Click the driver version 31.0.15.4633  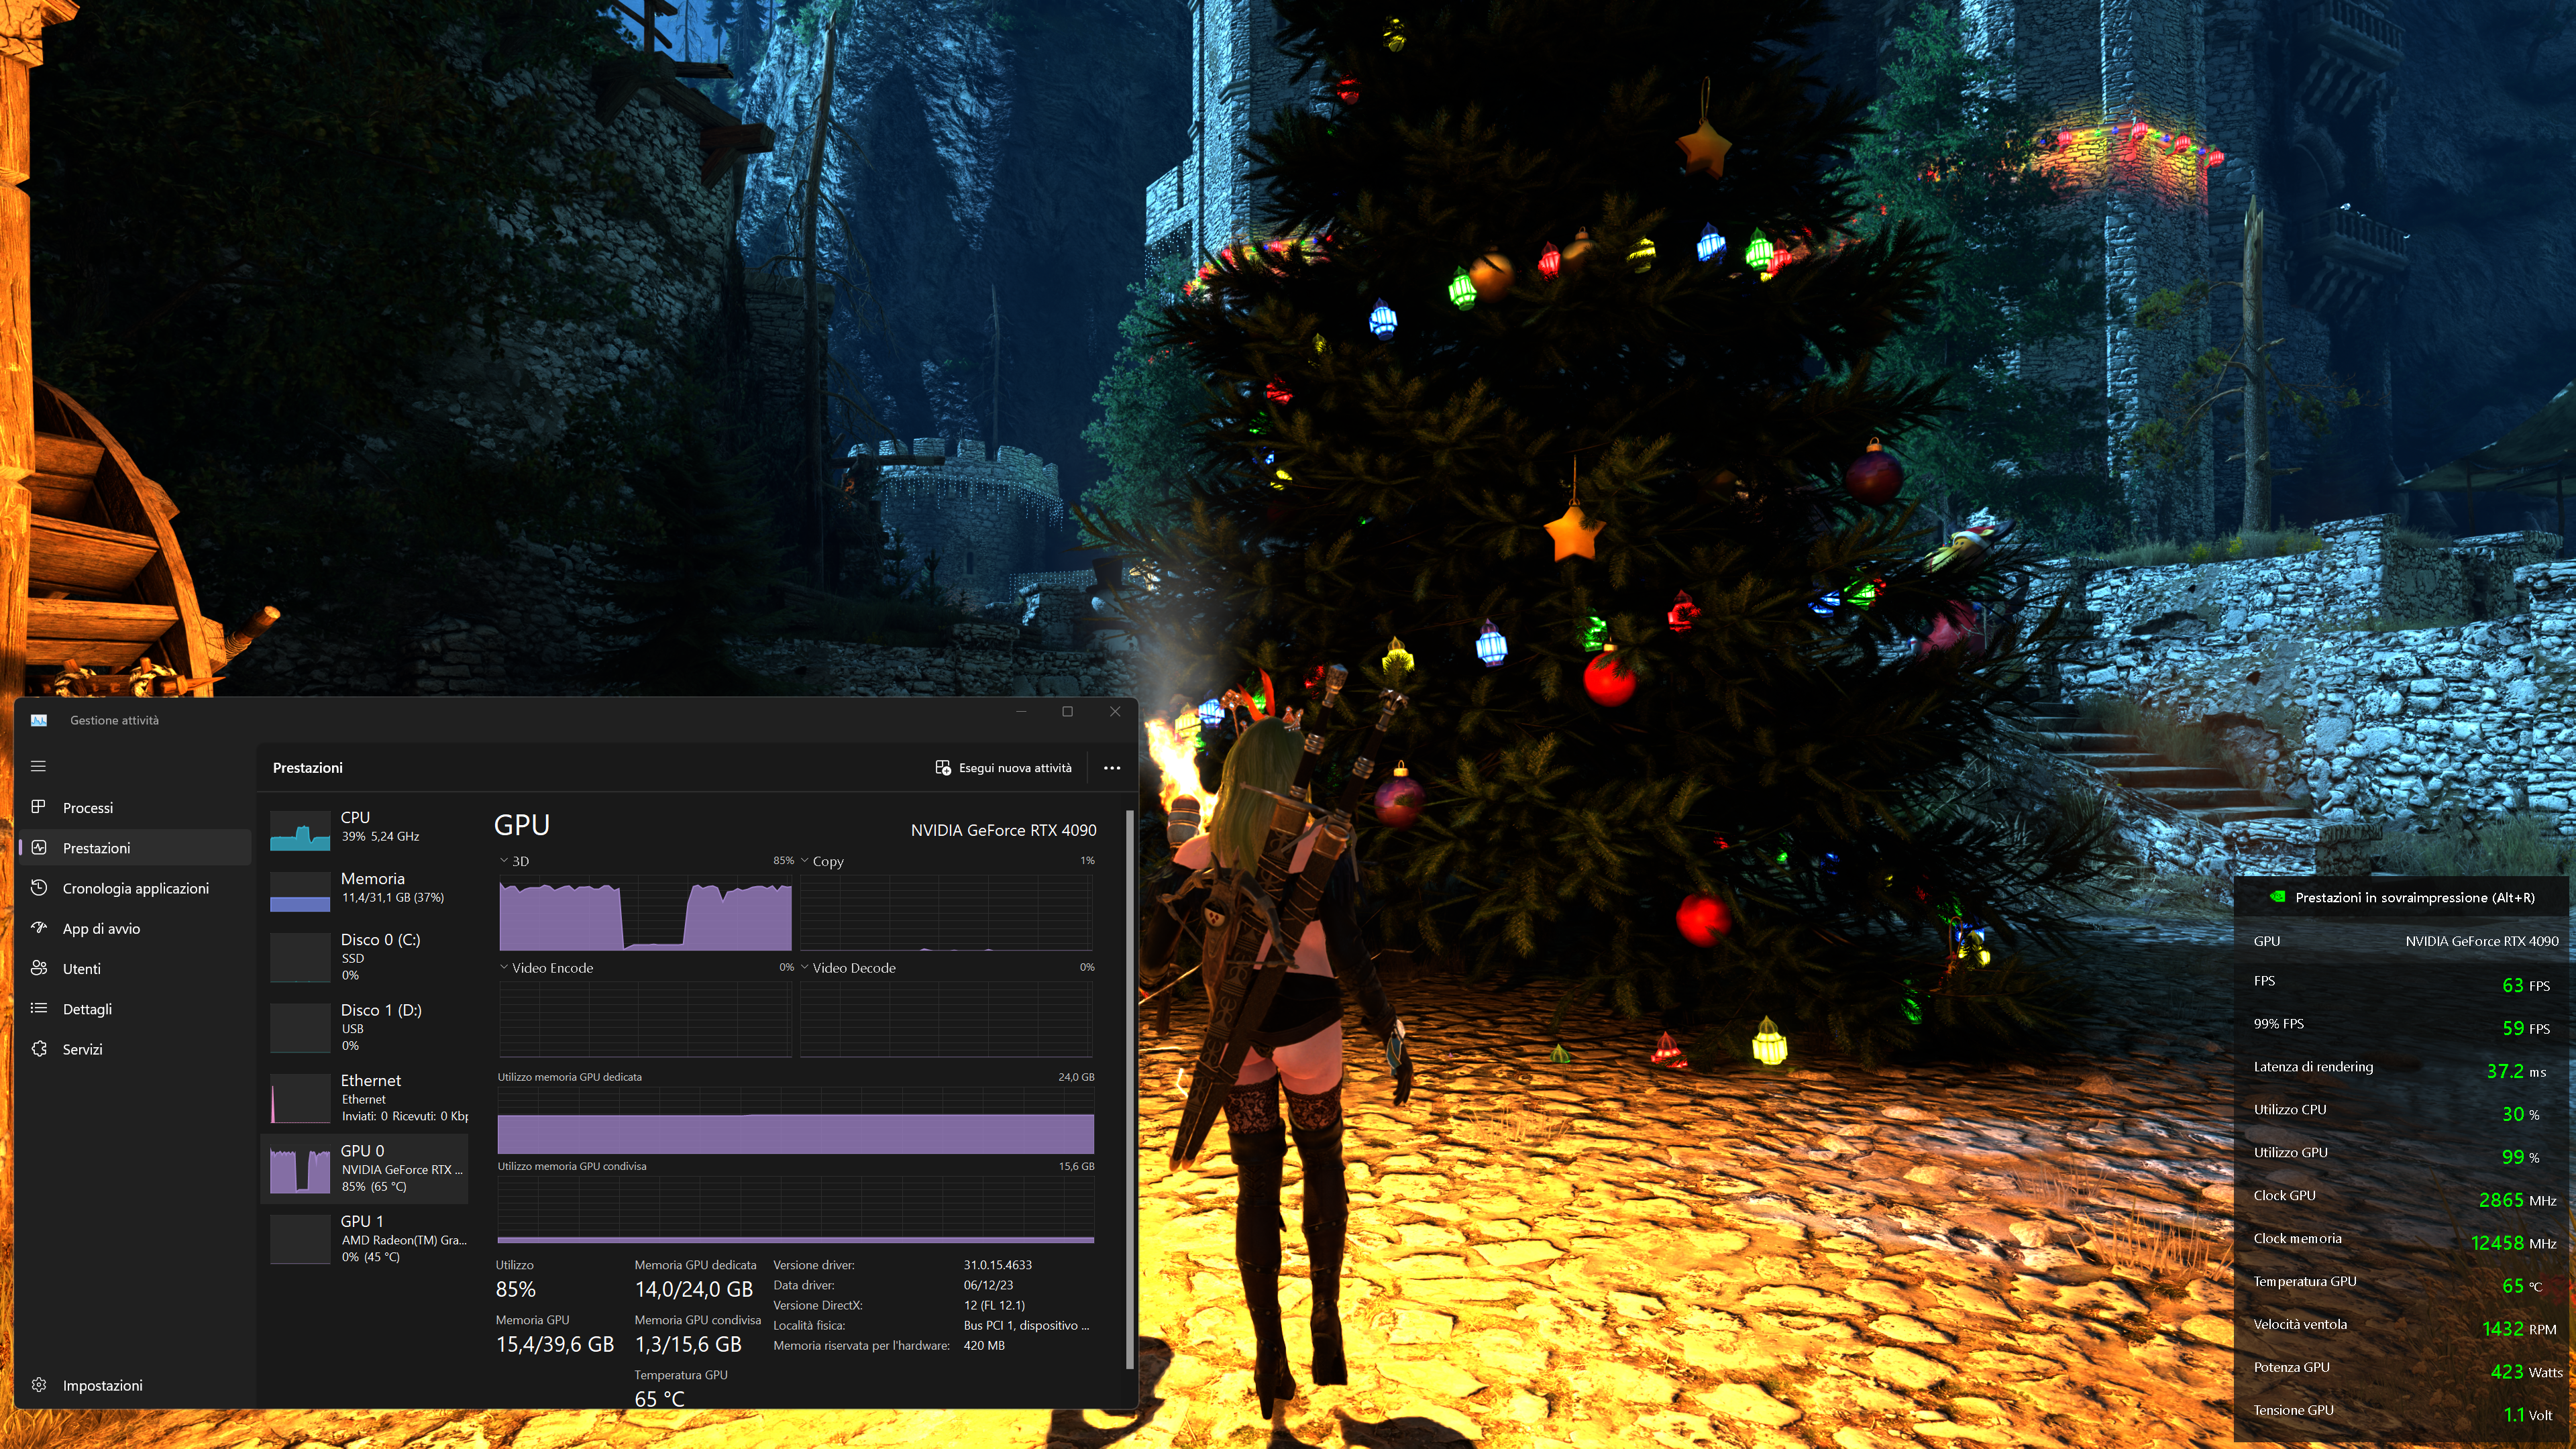(998, 1265)
